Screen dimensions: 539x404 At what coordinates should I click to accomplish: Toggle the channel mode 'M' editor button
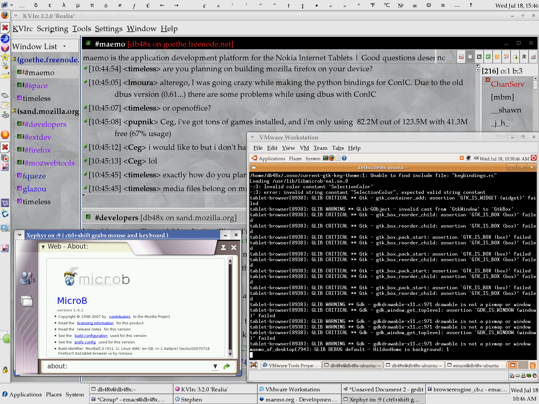click(x=506, y=57)
